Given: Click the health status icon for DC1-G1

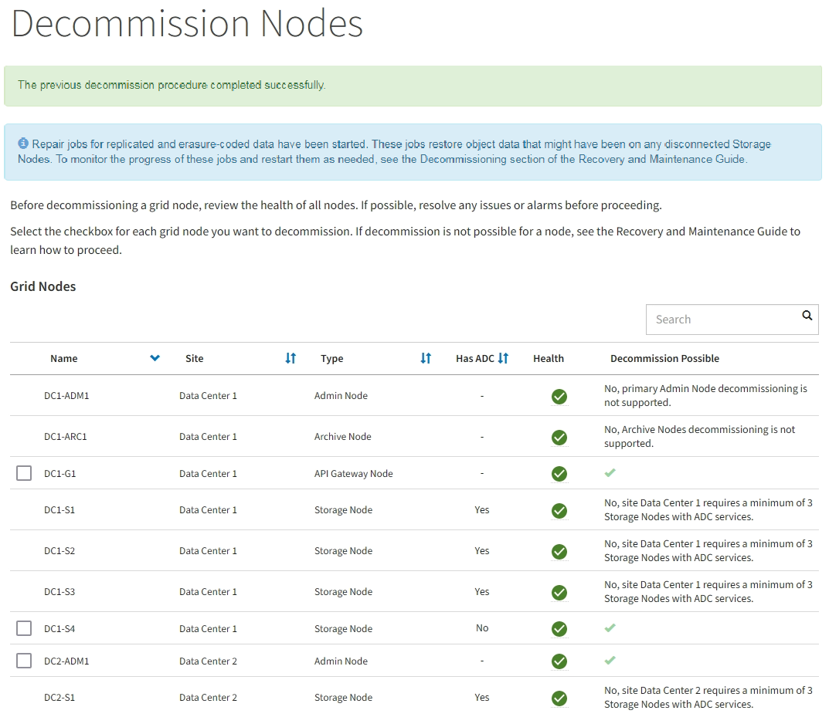Looking at the screenshot, I should [559, 474].
